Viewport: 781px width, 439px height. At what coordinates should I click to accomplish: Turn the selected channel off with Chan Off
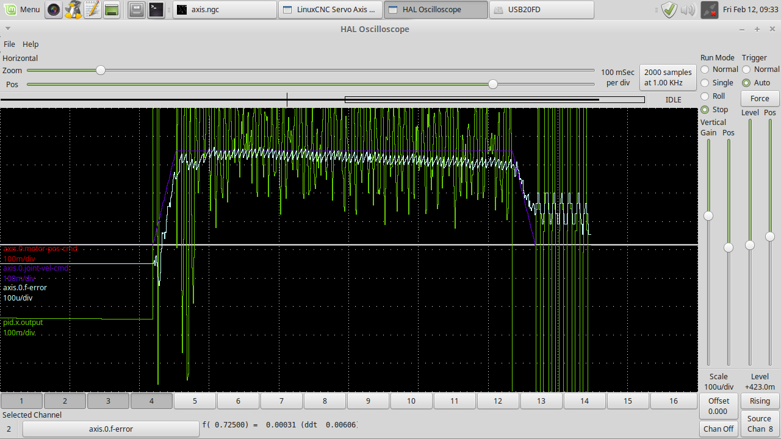point(718,429)
